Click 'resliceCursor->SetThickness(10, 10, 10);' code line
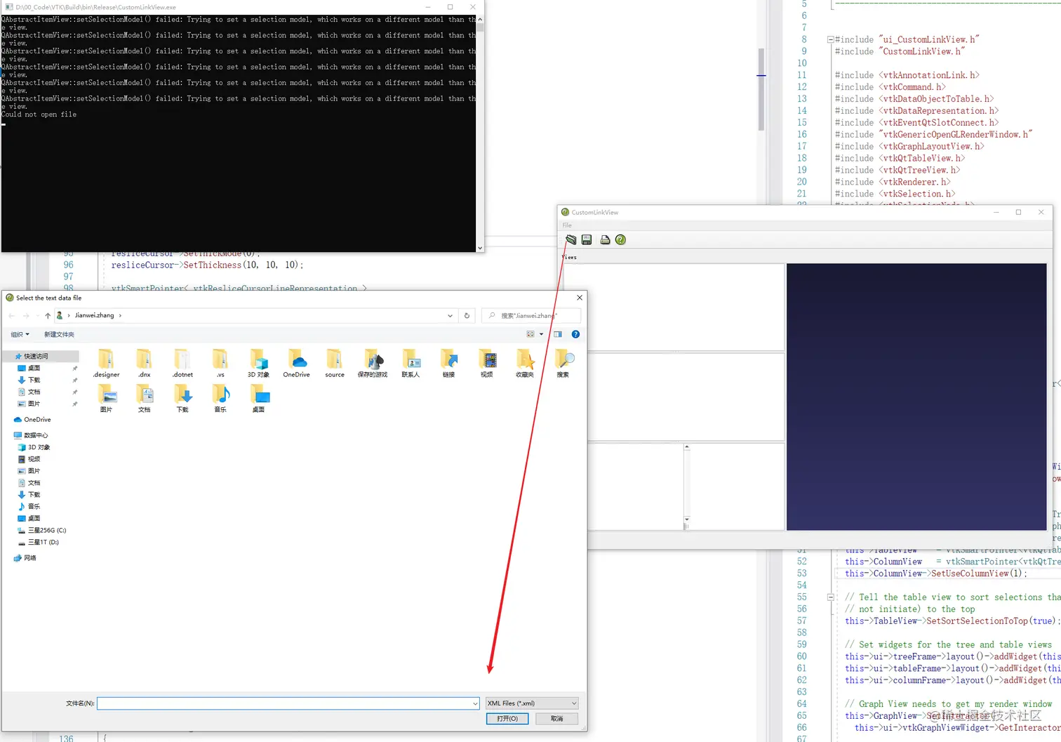This screenshot has width=1061, height=742. [208, 265]
